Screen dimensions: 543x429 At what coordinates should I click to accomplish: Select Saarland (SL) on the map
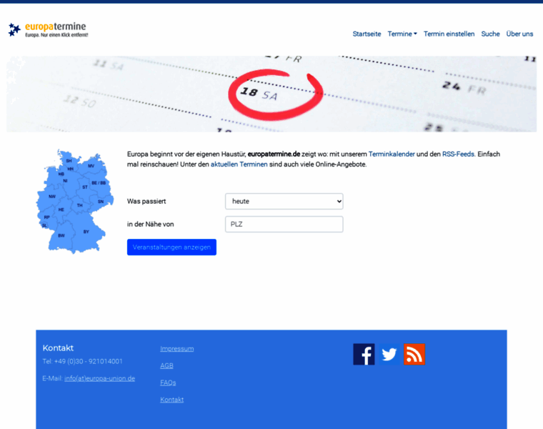pyautogui.click(x=44, y=226)
